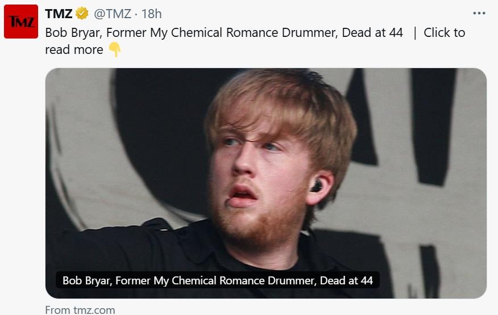Viewport: 498px width, 315px height.
Task: Click the in-ear monitor in the photo
Action: 317,186
